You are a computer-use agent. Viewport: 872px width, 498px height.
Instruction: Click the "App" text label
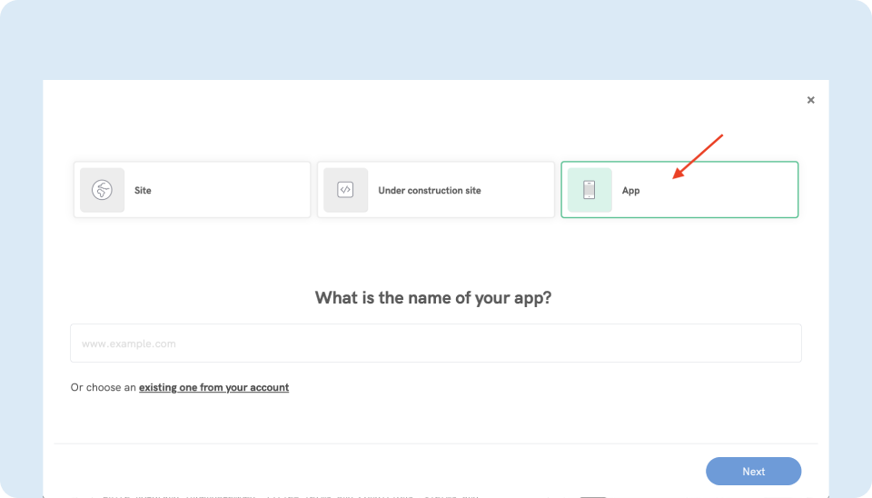click(630, 191)
